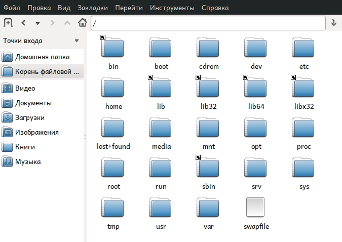The height and width of the screenshot is (242, 342).
Task: Go forward to the next folder
Action: (52, 23)
